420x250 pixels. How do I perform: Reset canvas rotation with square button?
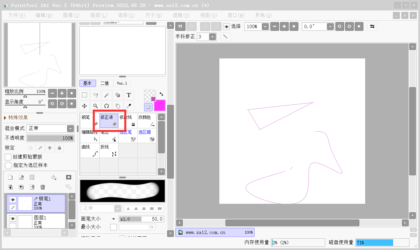coord(359,26)
